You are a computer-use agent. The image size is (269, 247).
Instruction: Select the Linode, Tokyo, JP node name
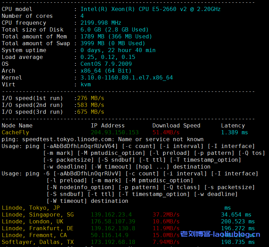point(31,208)
